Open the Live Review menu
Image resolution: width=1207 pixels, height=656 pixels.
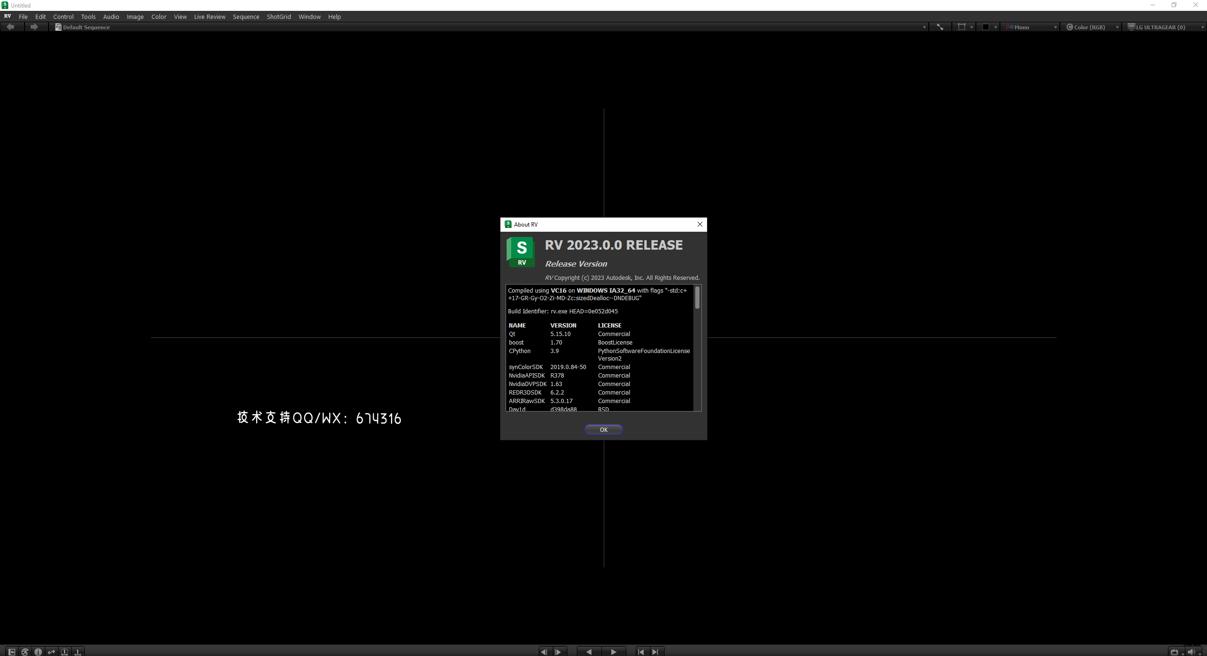[x=210, y=17]
